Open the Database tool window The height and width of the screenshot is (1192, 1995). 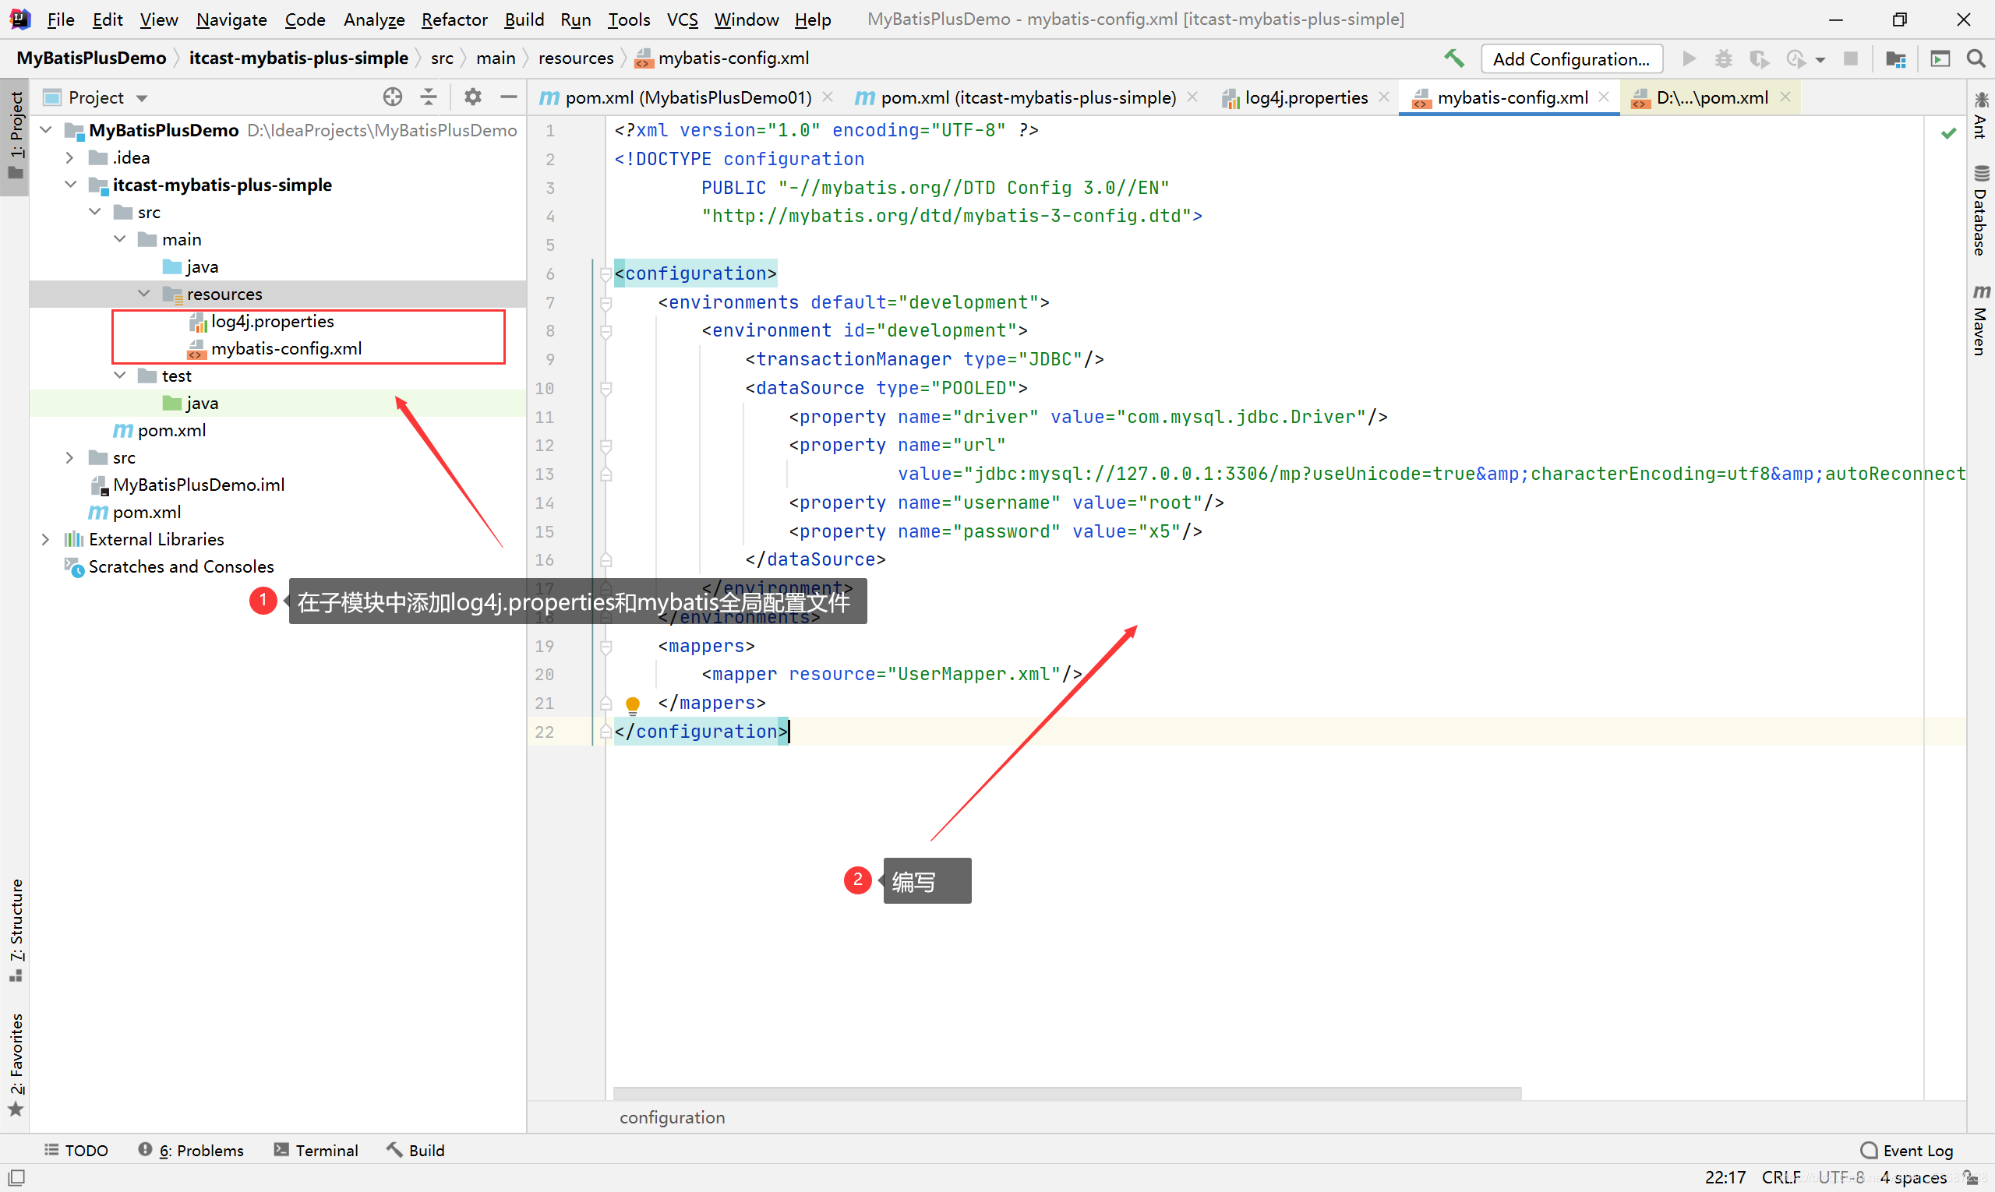[1980, 210]
